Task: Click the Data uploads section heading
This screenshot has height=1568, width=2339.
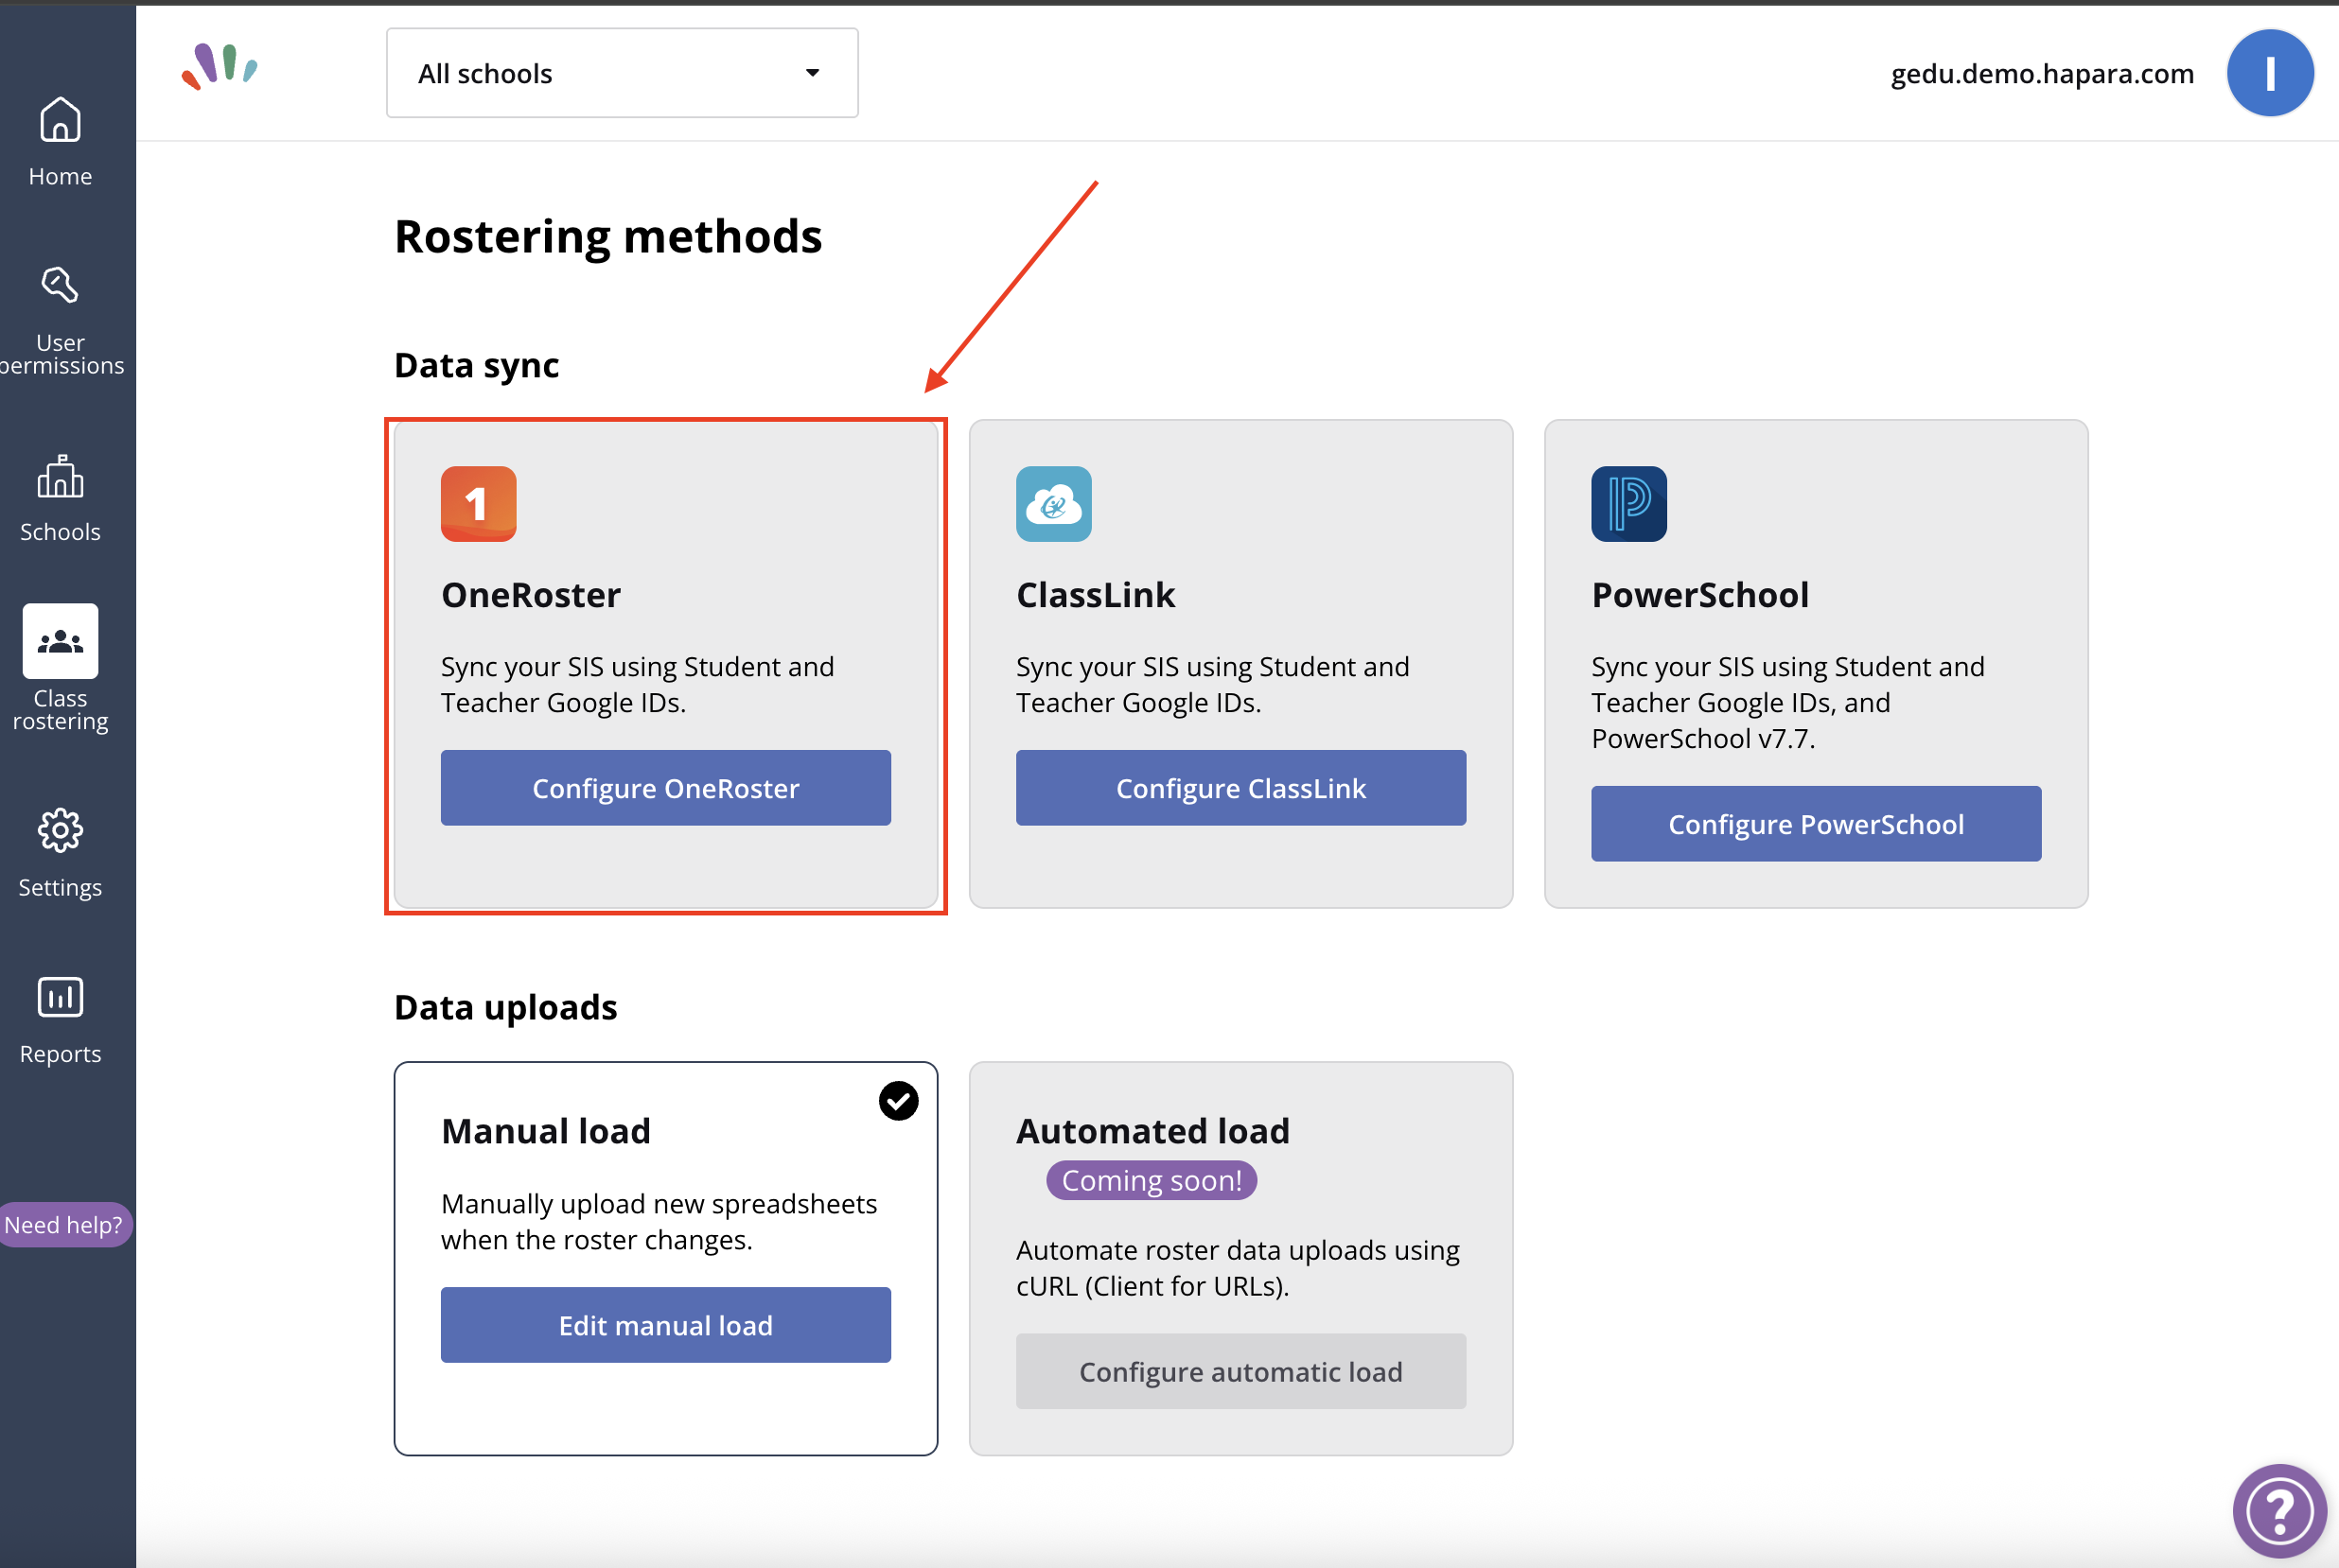Action: click(x=505, y=1007)
